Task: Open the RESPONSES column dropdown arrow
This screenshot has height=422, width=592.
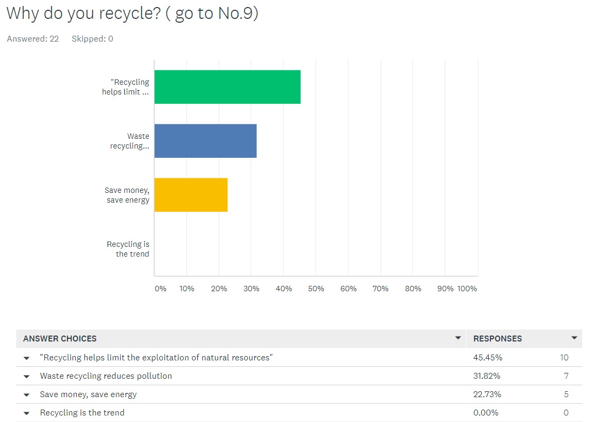Action: click(x=574, y=338)
